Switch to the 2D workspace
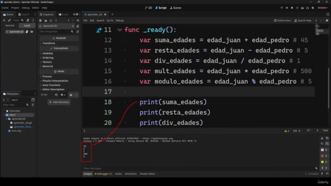The height and width of the screenshot is (186, 331). coord(148,8)
